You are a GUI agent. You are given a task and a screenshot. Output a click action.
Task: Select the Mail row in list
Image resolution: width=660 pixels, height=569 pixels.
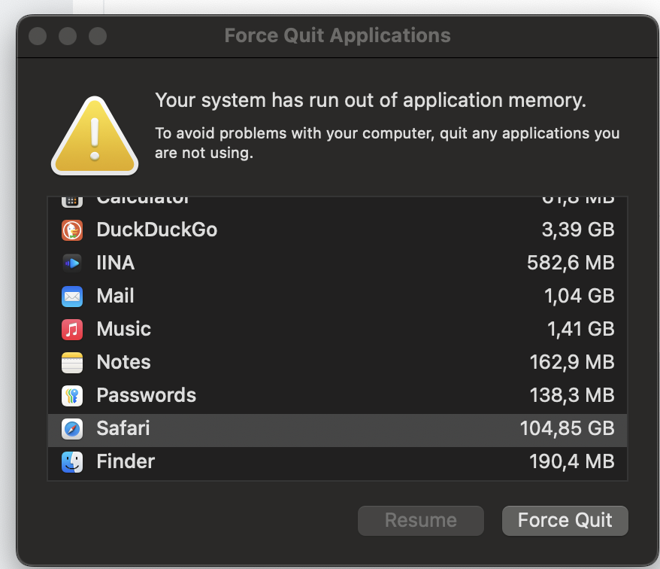click(337, 296)
